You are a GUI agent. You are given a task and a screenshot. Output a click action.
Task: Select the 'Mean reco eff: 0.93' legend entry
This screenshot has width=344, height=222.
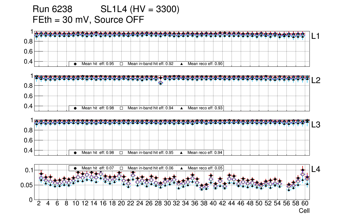tap(205, 108)
